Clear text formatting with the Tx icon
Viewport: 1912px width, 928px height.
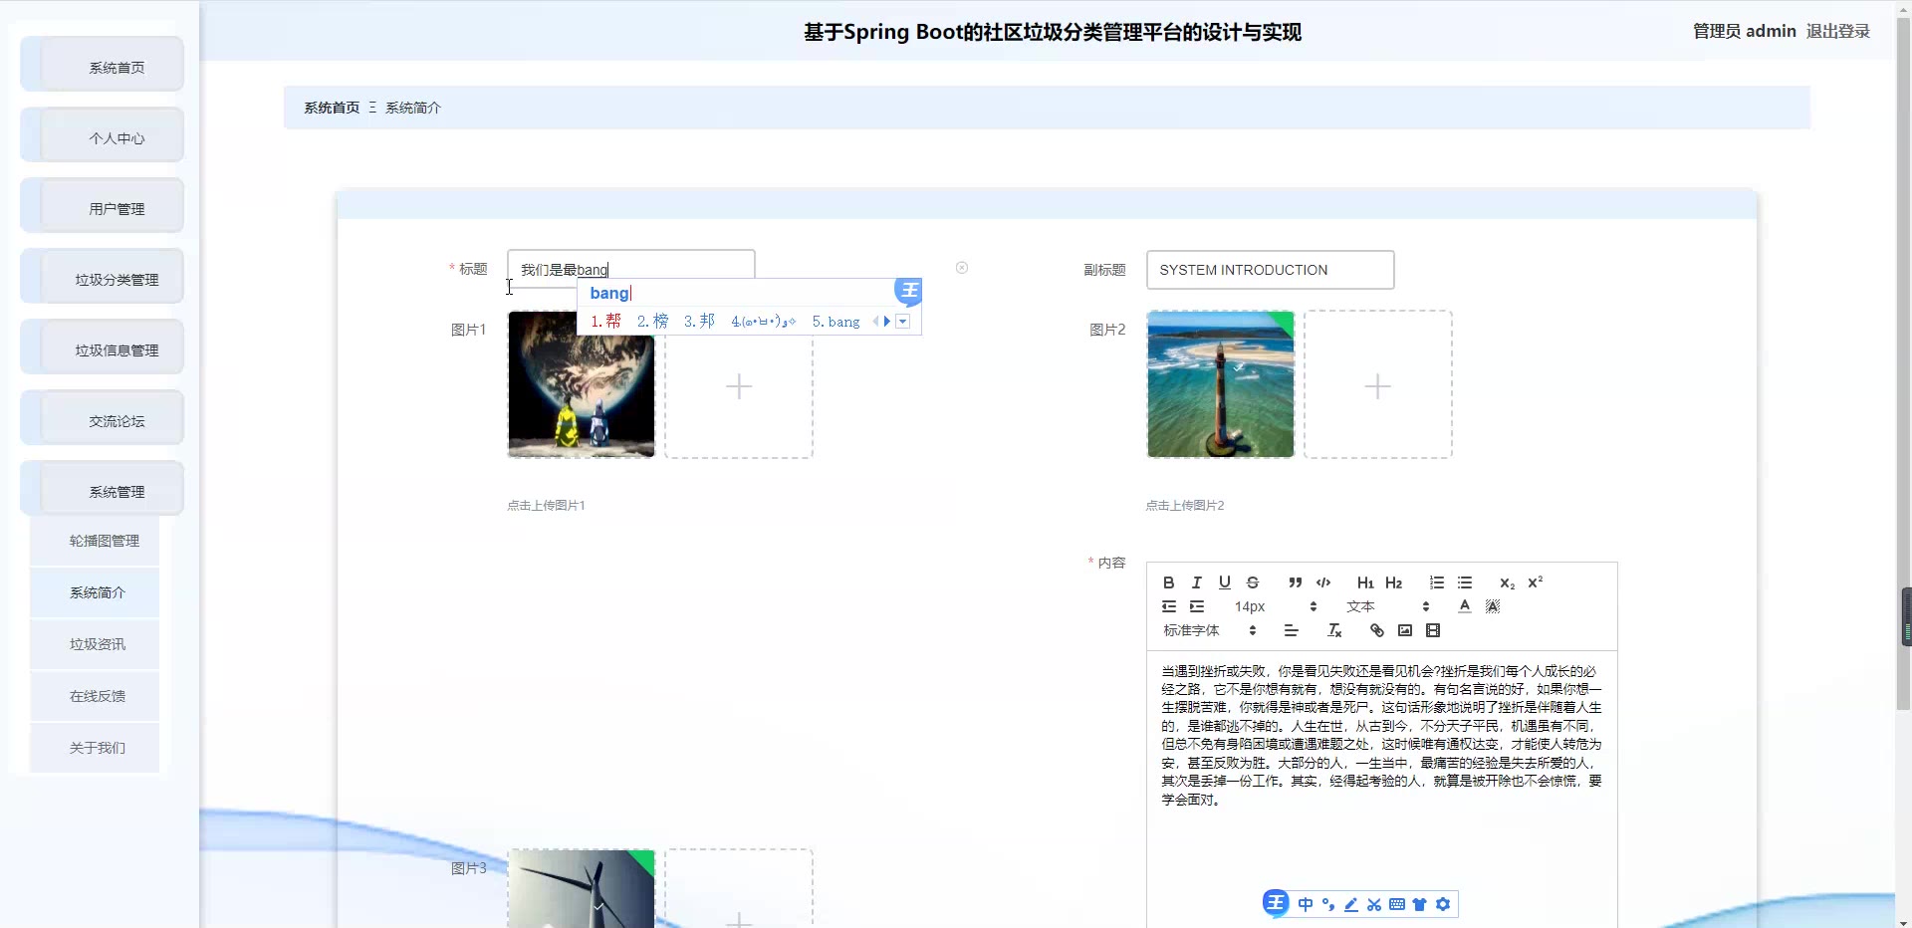point(1334,630)
